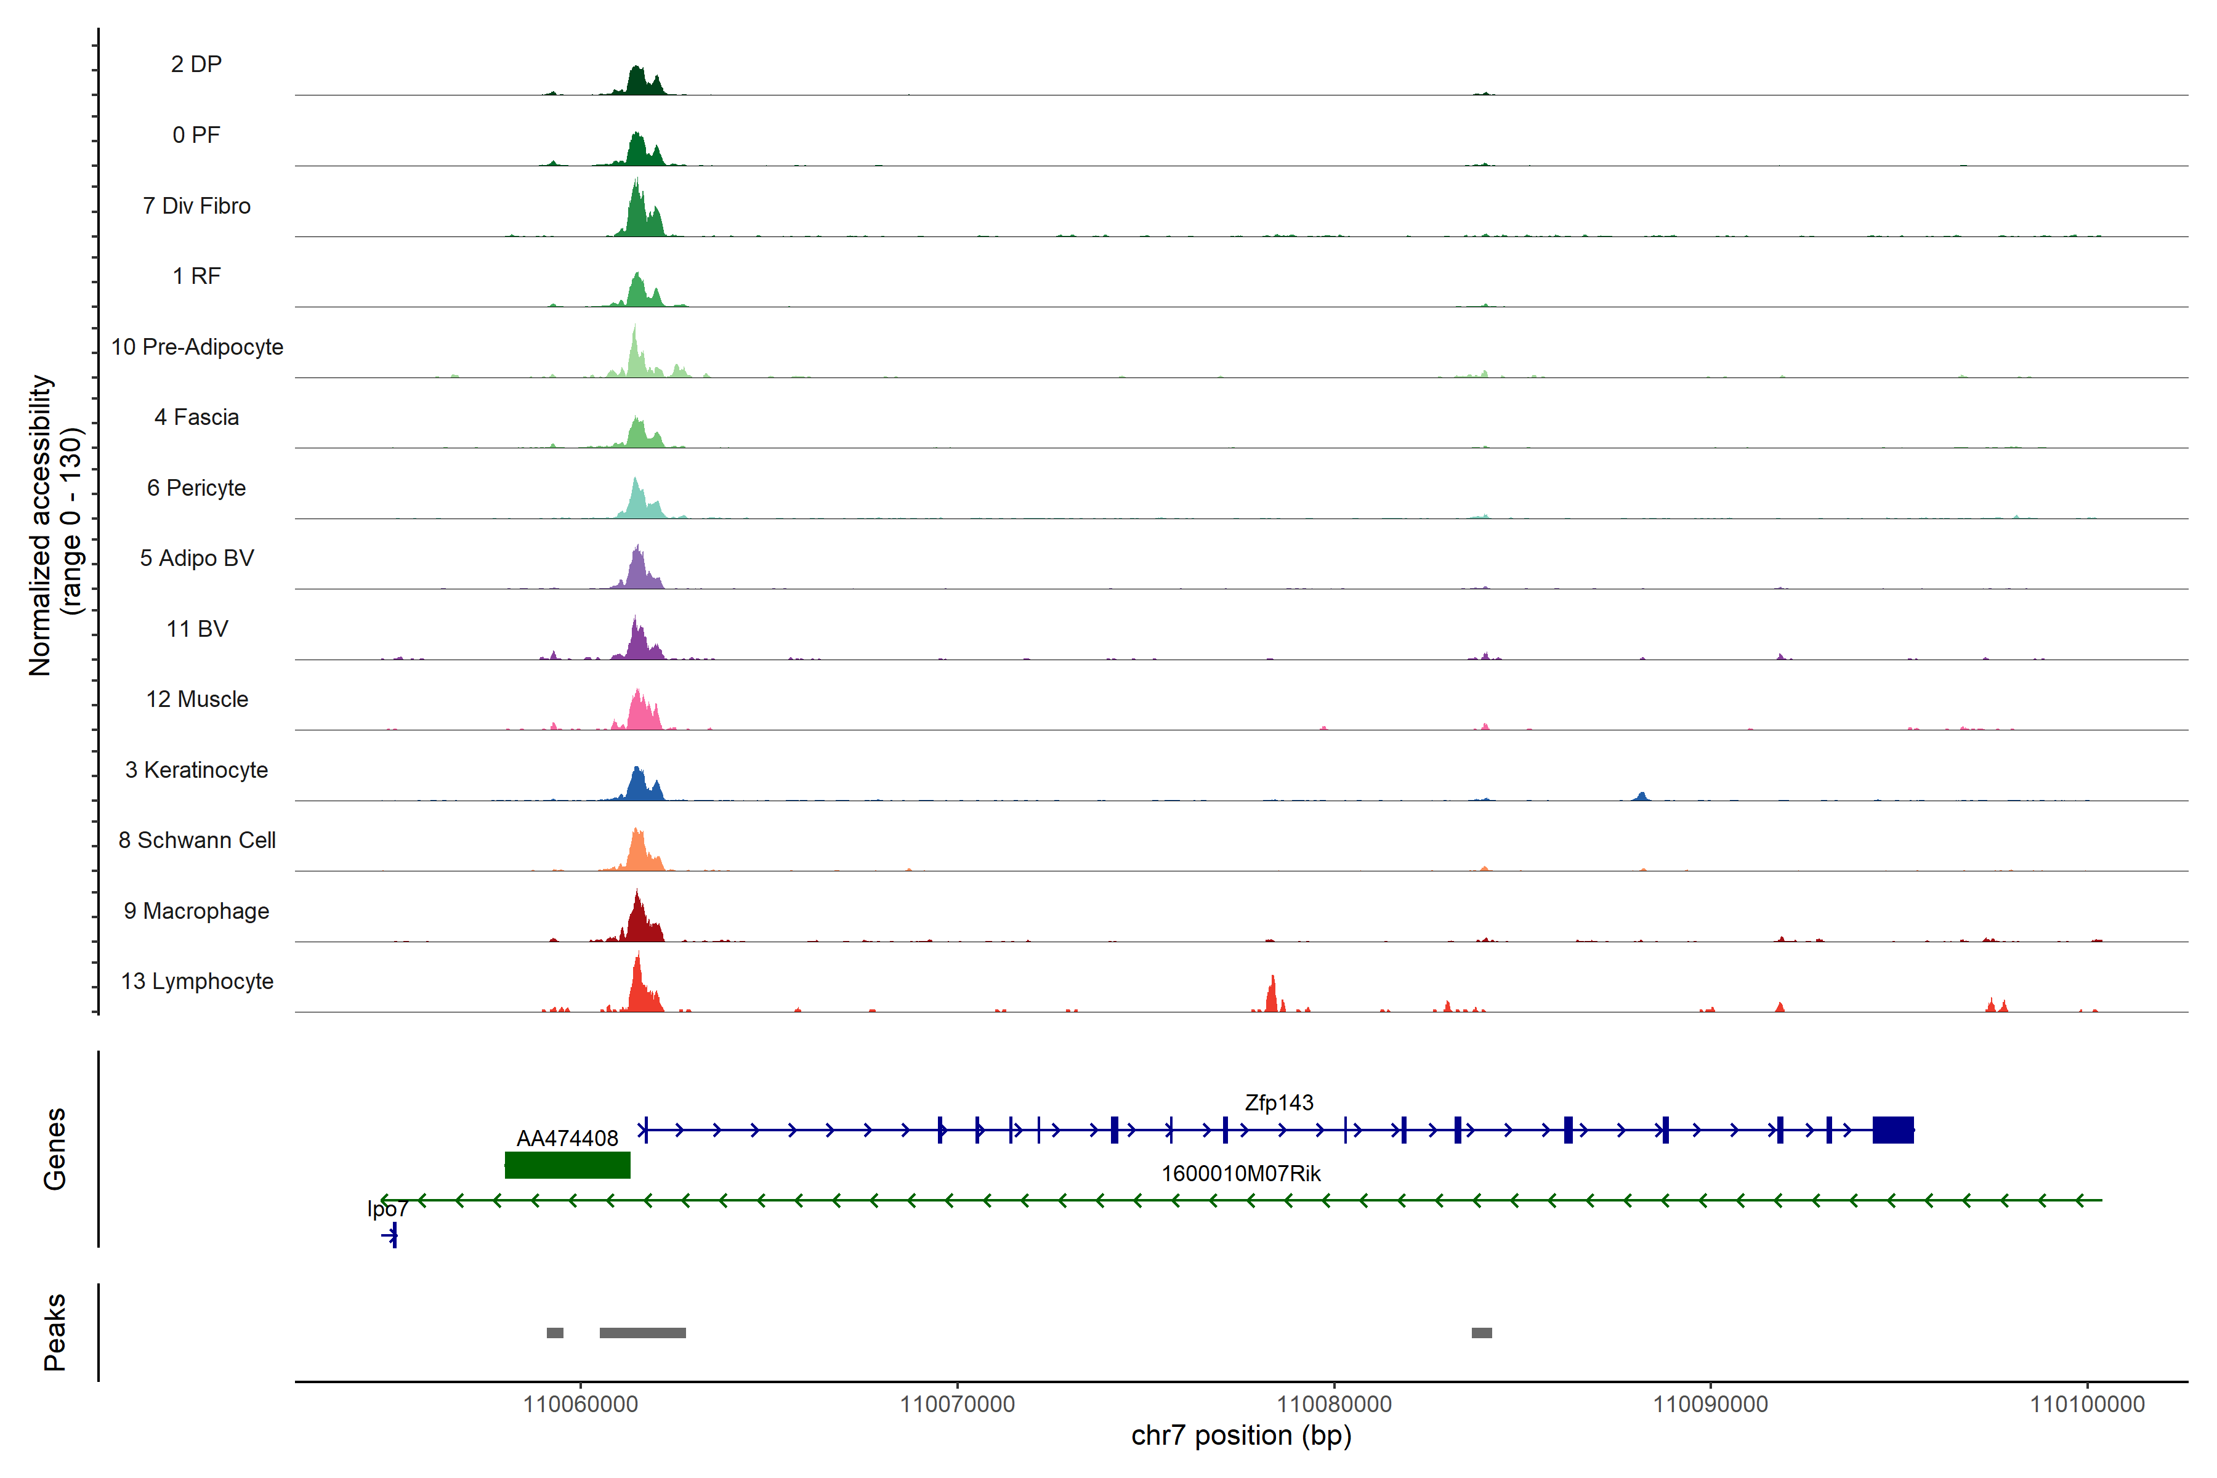The image size is (2217, 1478).
Task: Select the green AA474408 gene block
Action: [567, 1165]
